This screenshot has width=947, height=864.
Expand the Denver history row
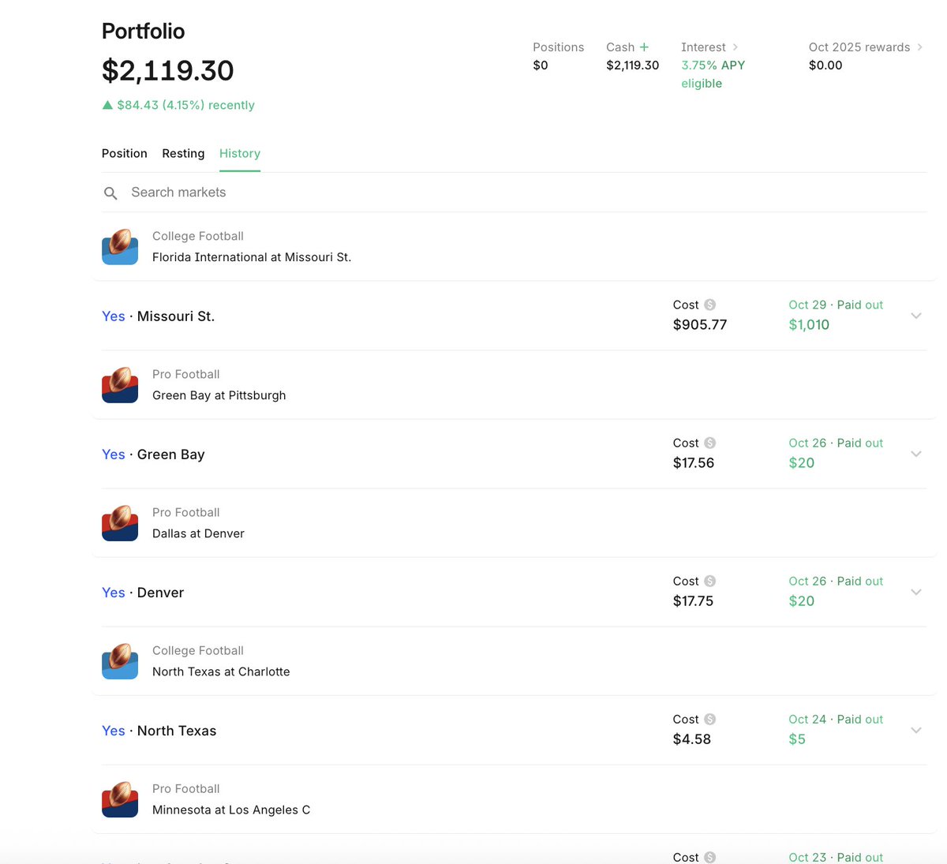916,592
